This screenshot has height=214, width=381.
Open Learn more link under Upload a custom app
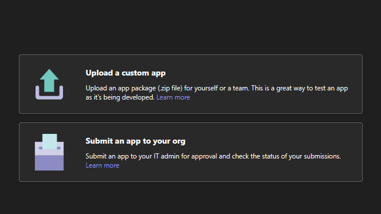click(173, 97)
